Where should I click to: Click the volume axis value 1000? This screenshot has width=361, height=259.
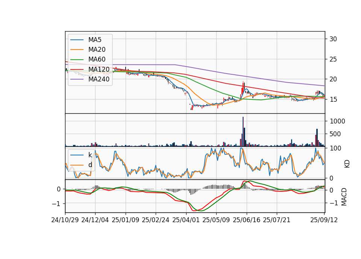point(337,121)
